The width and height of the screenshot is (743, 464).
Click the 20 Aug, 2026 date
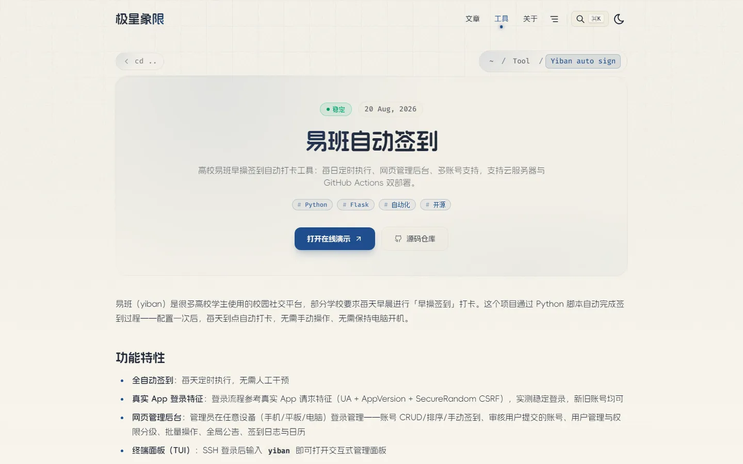[391, 109]
